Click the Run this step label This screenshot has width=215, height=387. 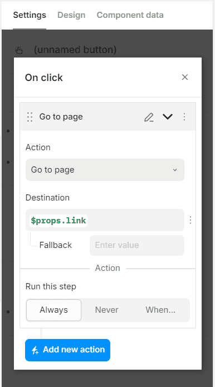[x=51, y=286]
